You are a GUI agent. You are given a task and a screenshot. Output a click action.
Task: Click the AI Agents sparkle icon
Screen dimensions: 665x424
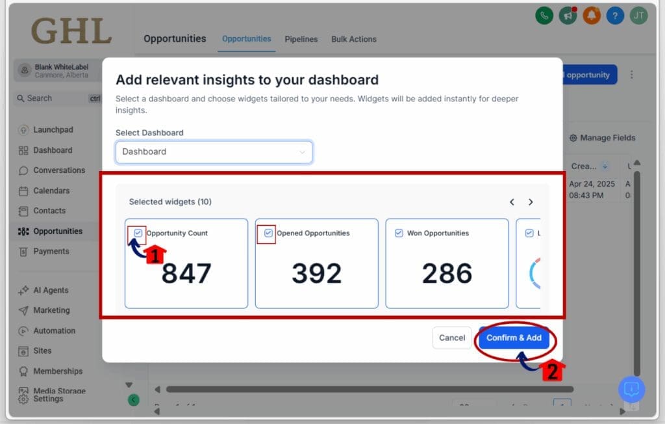(23, 291)
